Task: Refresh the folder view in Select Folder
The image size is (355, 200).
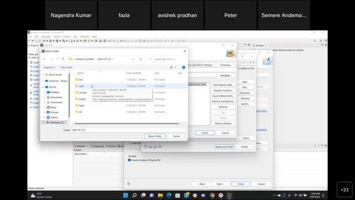Action: coord(140,59)
